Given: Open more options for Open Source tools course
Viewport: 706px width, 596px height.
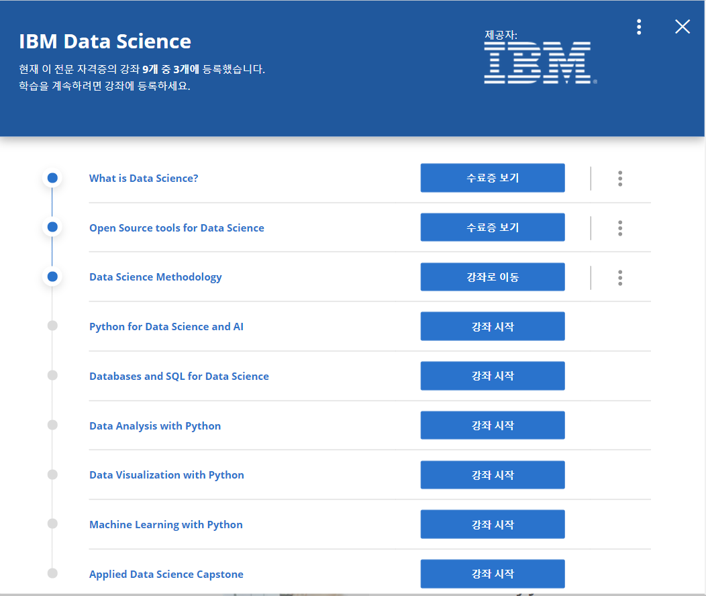Looking at the screenshot, I should pyautogui.click(x=620, y=228).
